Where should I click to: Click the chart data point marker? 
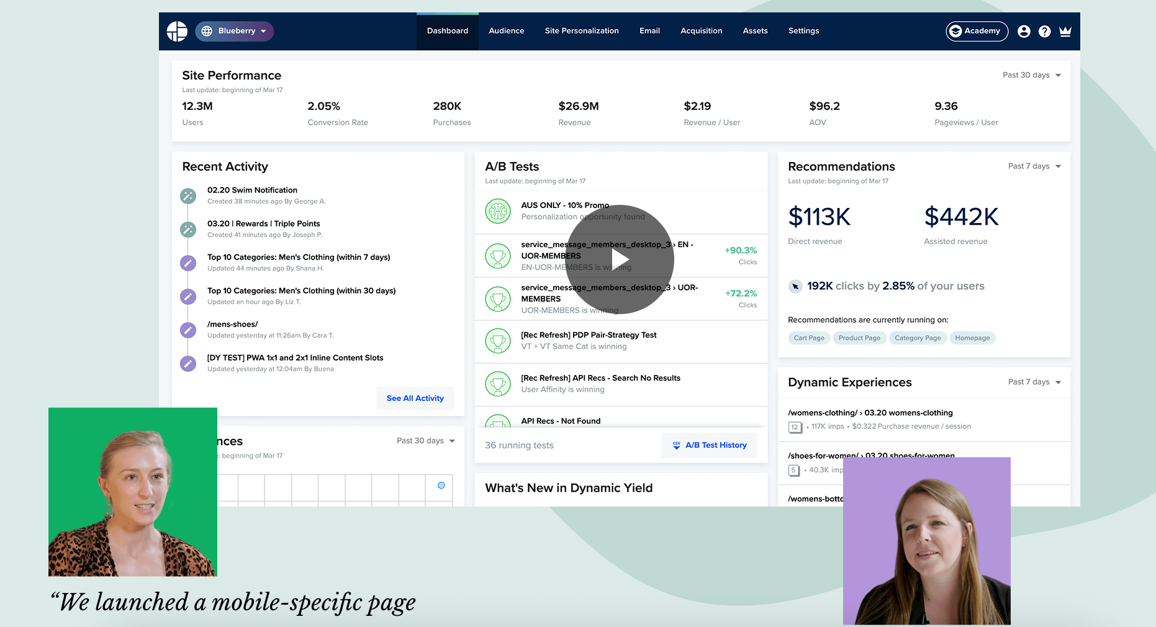(x=441, y=485)
